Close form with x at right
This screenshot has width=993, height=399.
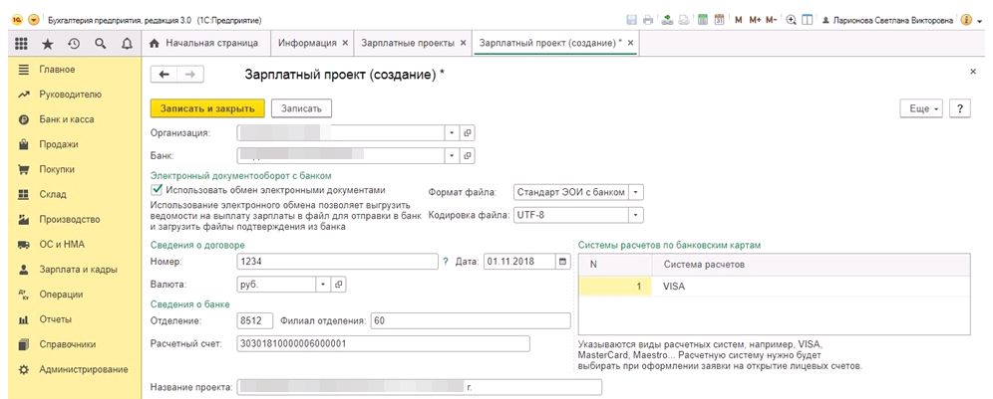point(973,72)
